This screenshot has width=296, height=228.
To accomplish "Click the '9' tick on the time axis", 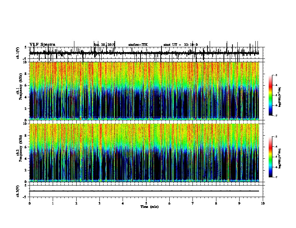I will pos(239,203).
